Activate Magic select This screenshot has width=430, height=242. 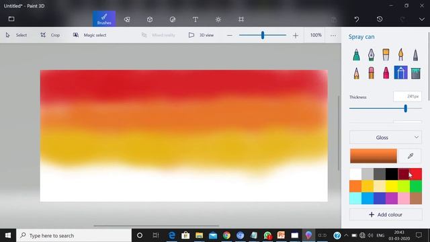click(x=89, y=35)
